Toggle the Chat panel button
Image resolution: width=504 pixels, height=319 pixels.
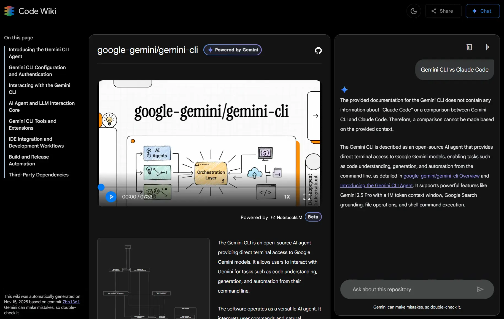click(482, 11)
